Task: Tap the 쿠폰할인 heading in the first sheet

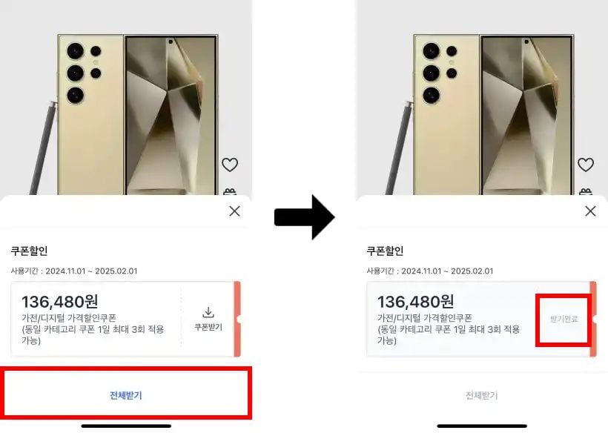Action: tap(29, 251)
